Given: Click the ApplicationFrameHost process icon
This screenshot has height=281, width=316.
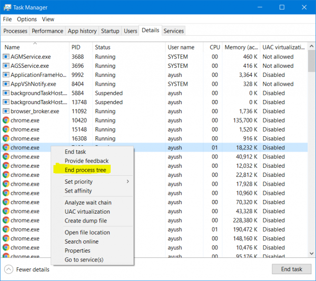Looking at the screenshot, I should pyautogui.click(x=6, y=75).
